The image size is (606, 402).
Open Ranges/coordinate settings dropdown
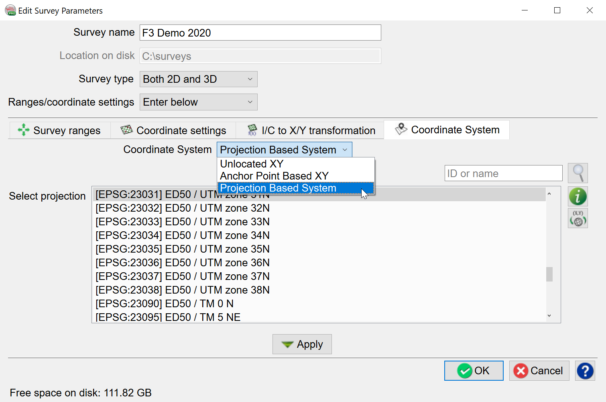click(x=198, y=102)
